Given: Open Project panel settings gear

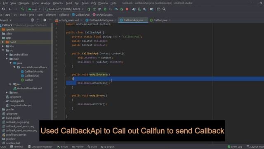Looking at the screenshot, I should tap(45, 20).
